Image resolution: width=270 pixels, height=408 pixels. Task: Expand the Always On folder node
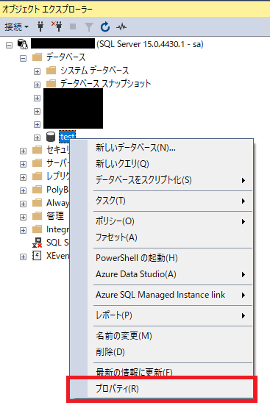[x=23, y=204]
